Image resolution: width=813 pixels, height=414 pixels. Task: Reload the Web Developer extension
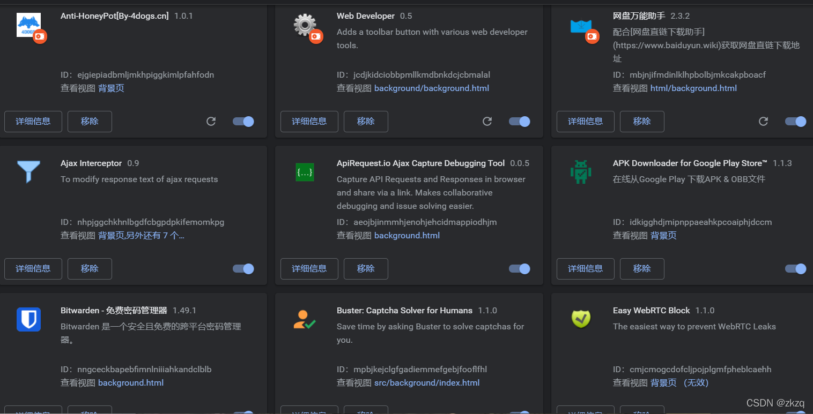(487, 122)
